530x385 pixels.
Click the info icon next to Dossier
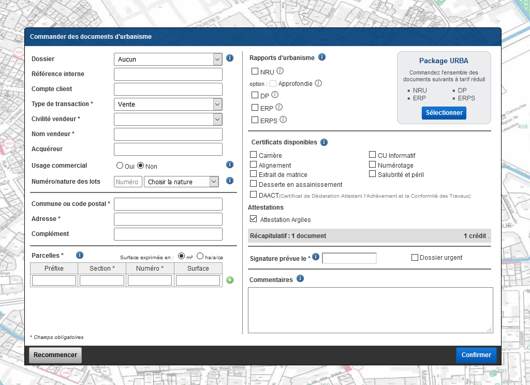(230, 58)
